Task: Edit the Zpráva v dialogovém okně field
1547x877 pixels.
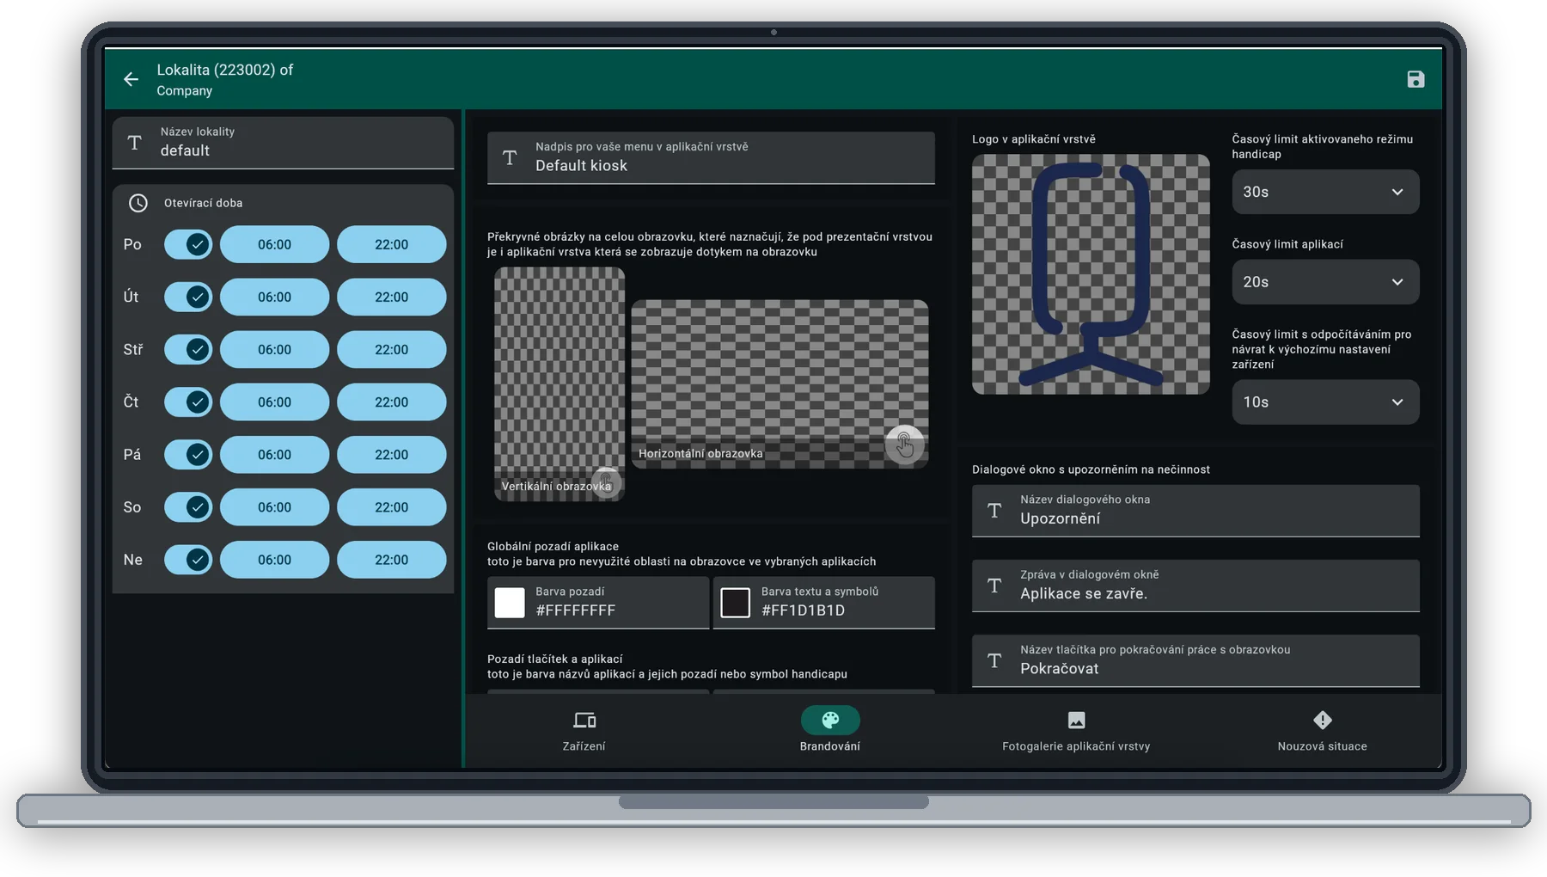Action: (1195, 586)
